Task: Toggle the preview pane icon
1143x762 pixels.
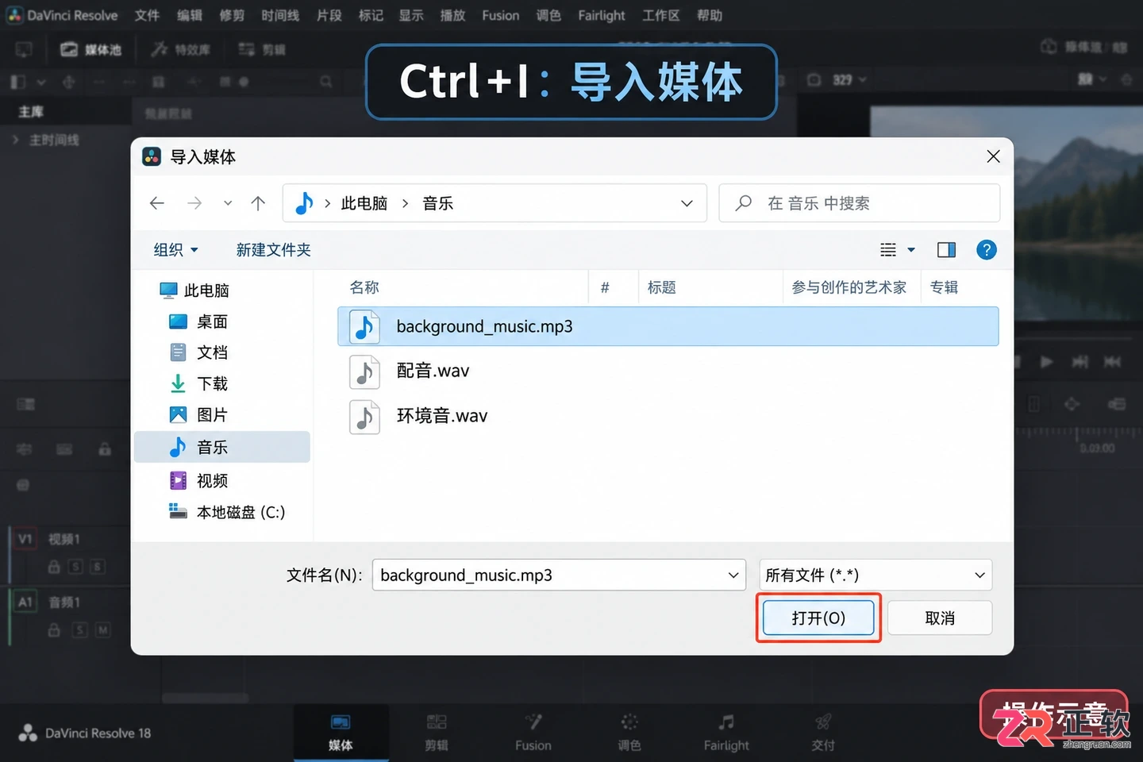Action: (x=946, y=250)
